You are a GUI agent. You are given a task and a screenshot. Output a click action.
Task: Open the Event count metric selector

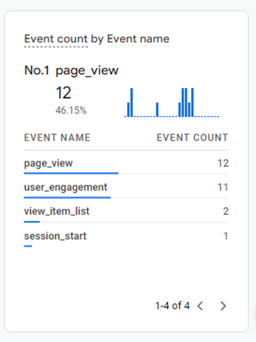tap(56, 39)
